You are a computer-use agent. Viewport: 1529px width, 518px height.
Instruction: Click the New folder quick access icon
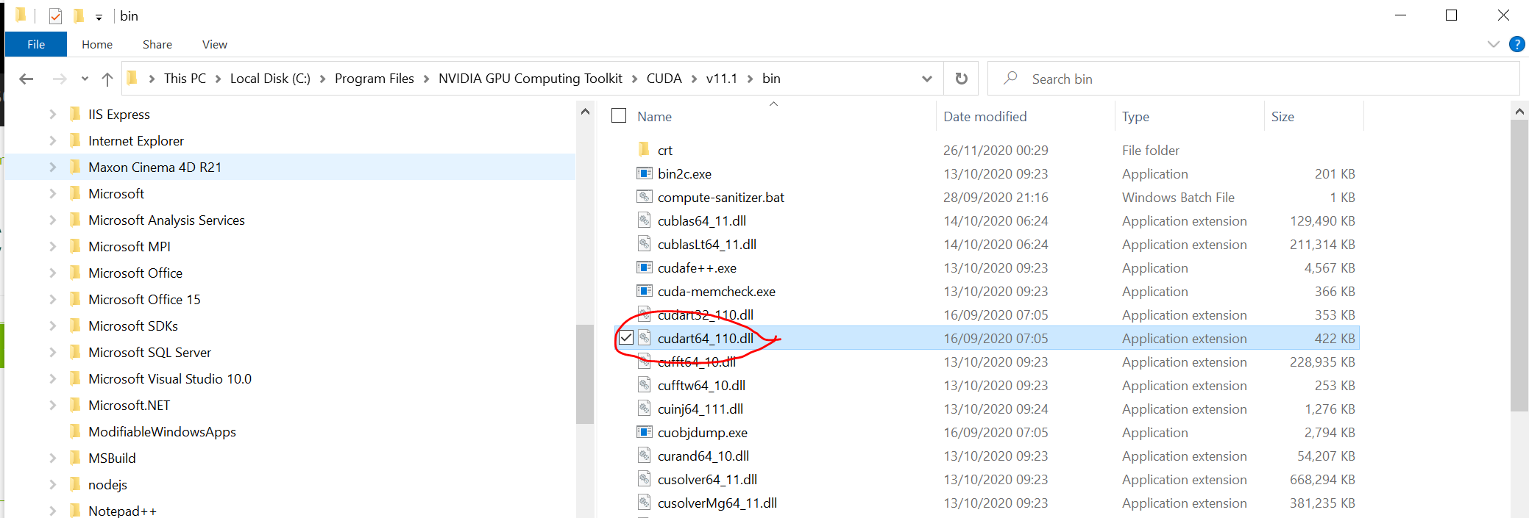click(x=78, y=15)
